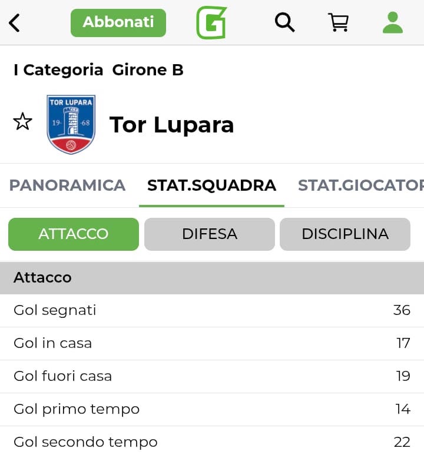
Task: Open the user profile icon
Action: [392, 23]
